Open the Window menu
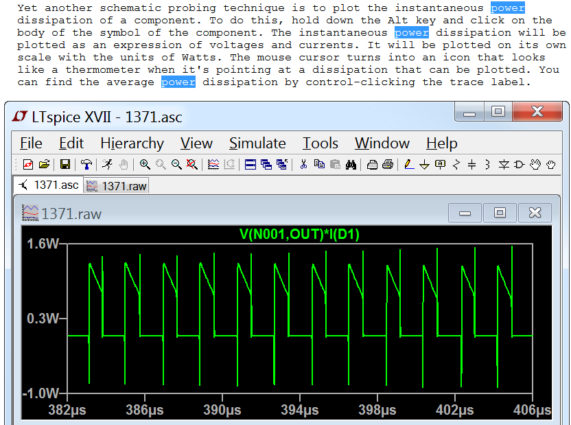Screen dimensions: 571x425 tap(382, 143)
